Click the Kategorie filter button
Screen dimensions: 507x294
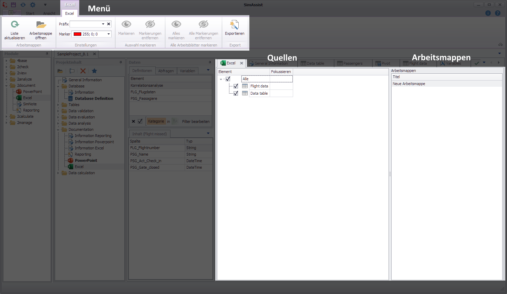(156, 121)
